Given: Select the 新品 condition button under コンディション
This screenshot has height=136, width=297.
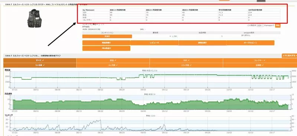Looking at the screenshot, I should pos(107,36).
